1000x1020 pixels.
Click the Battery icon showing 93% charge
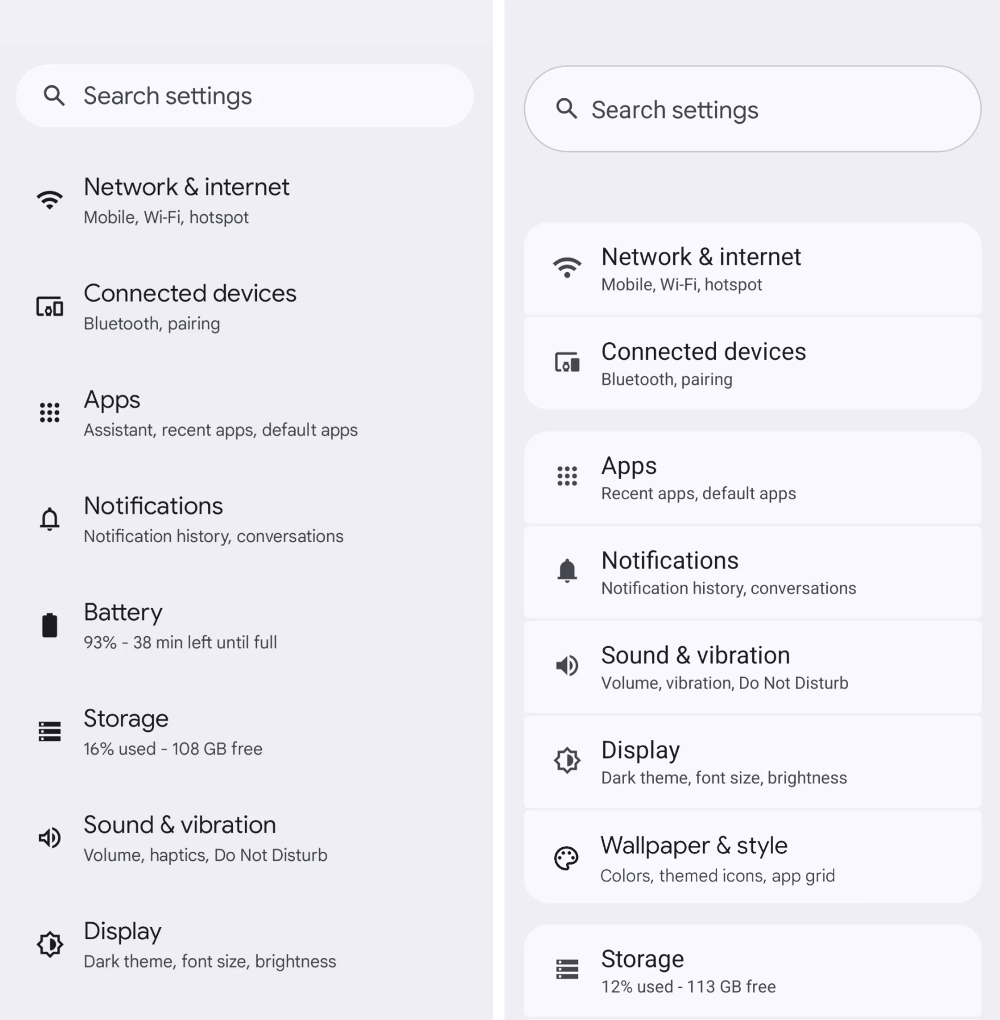50,625
